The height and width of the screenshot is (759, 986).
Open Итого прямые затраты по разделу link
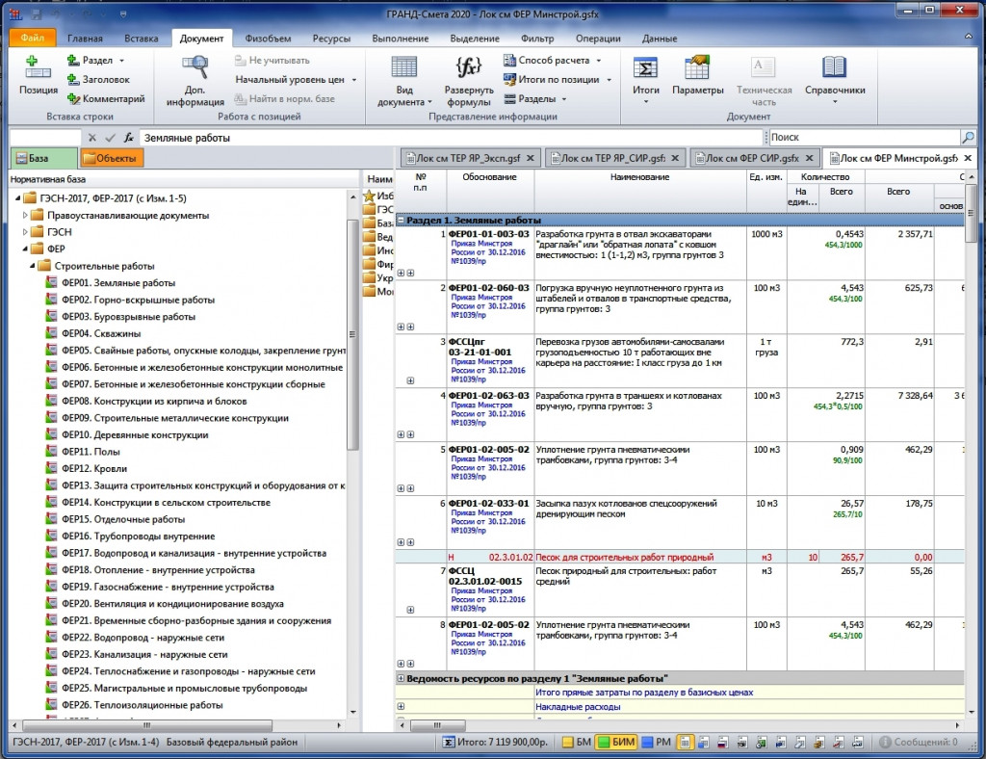(644, 693)
